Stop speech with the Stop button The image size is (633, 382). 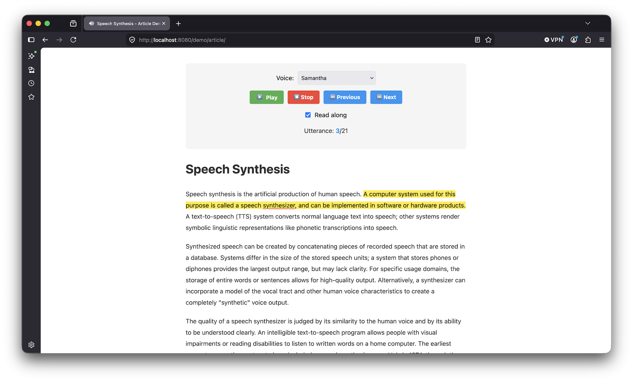(304, 97)
